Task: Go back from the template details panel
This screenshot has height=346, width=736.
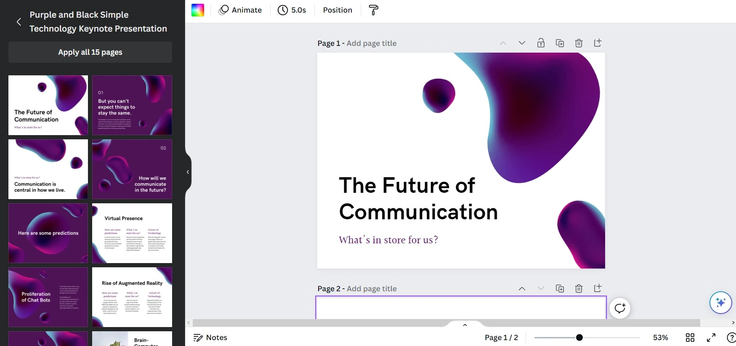Action: [x=19, y=22]
